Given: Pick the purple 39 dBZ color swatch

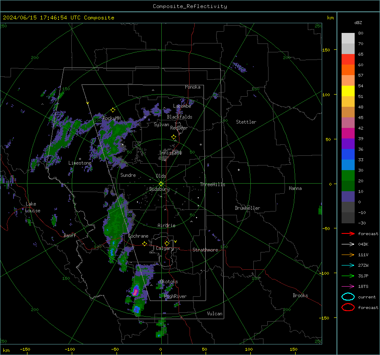Looking at the screenshot, I should [x=348, y=144].
